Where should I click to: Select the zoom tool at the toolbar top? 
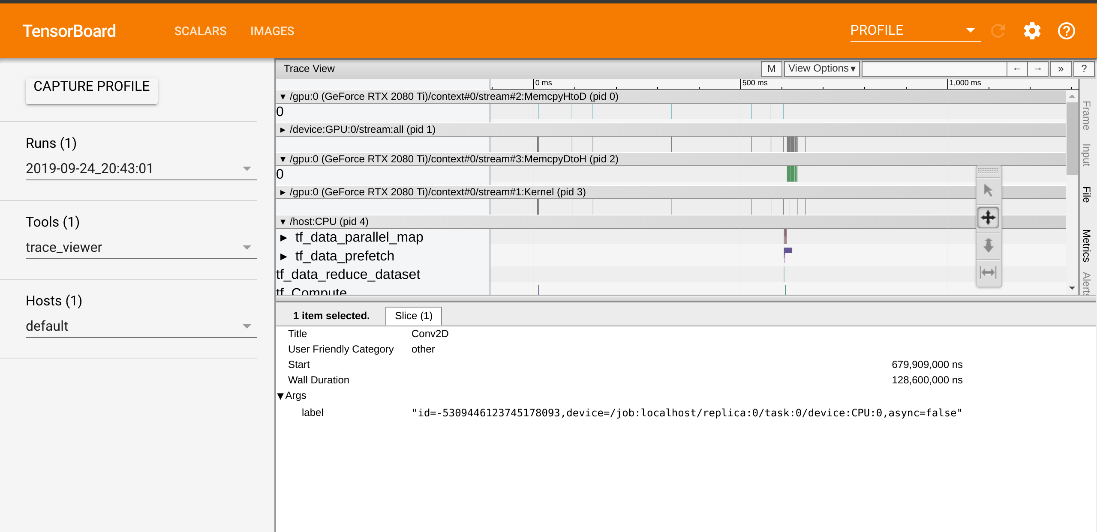988,171
